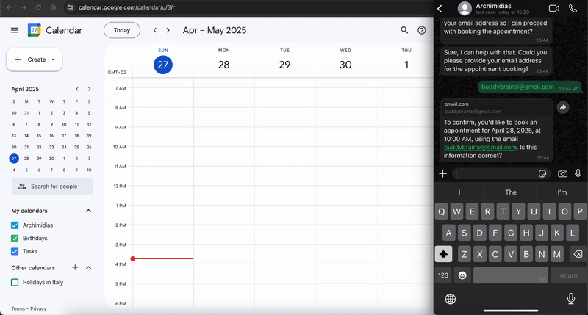Click the GMT+02 timezone label

tap(117, 72)
